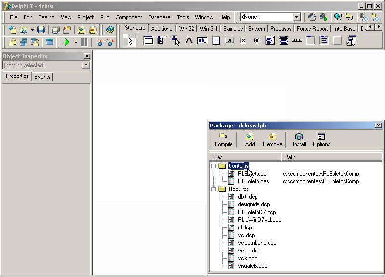Click Remove in the Package window
This screenshot has width=385, height=277.
(x=272, y=139)
